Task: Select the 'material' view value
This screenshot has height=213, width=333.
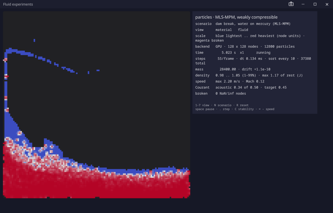Action: (x=224, y=30)
